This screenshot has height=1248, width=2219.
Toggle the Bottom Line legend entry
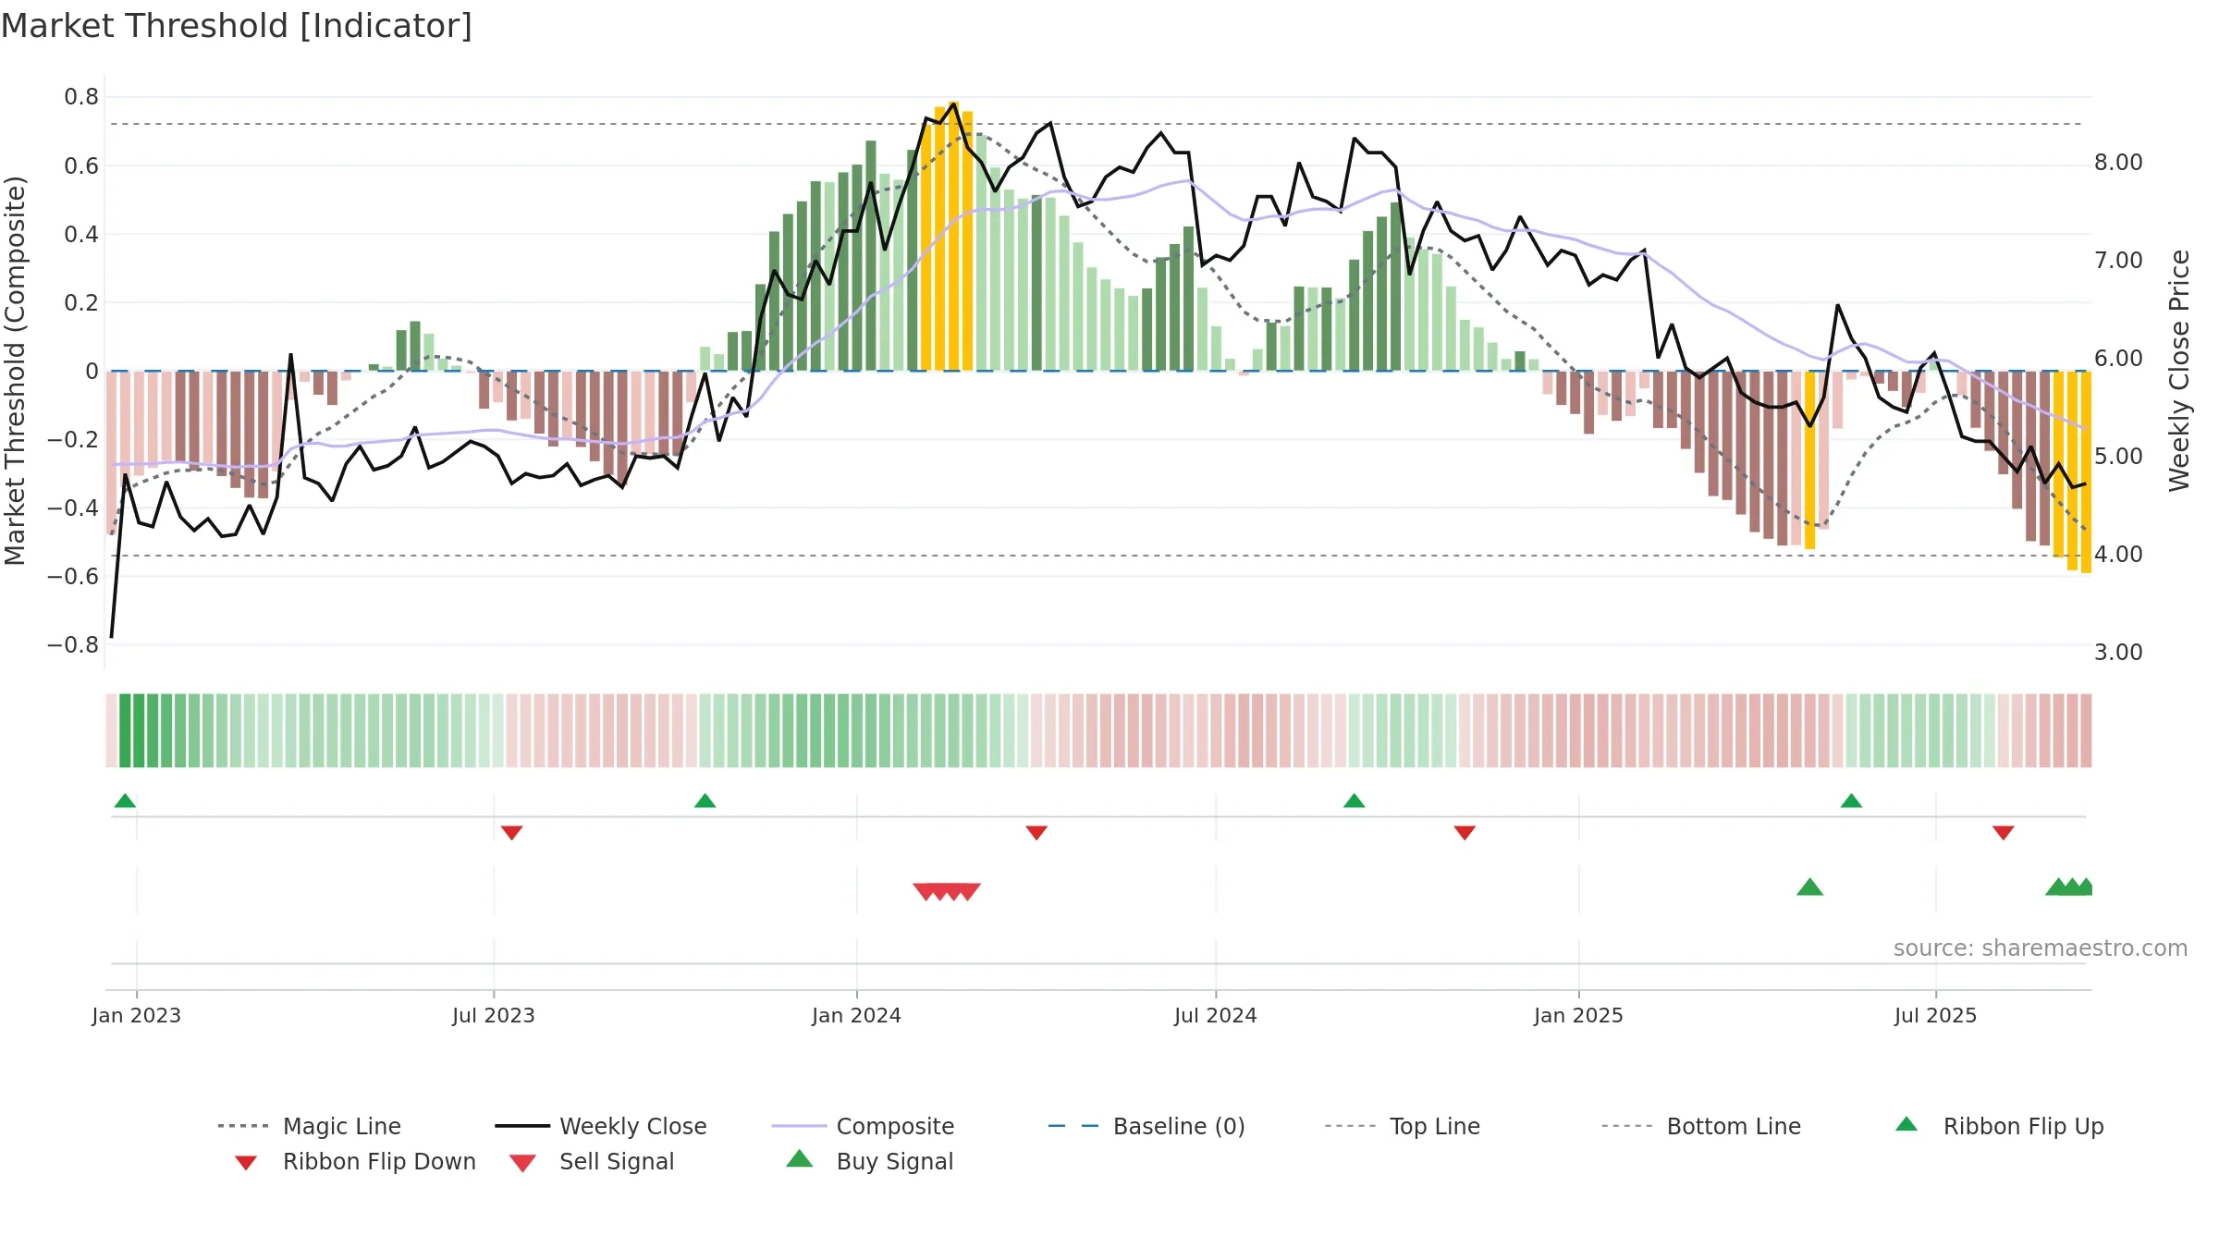click(x=1701, y=1126)
